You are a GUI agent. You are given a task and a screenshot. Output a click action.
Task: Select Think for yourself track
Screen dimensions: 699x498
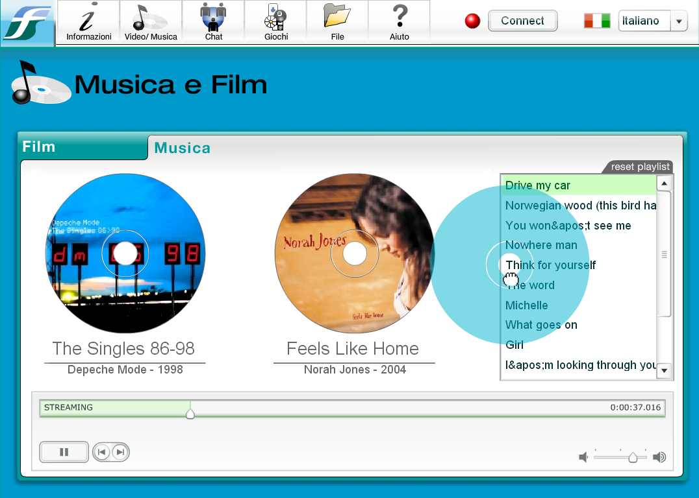579,265
